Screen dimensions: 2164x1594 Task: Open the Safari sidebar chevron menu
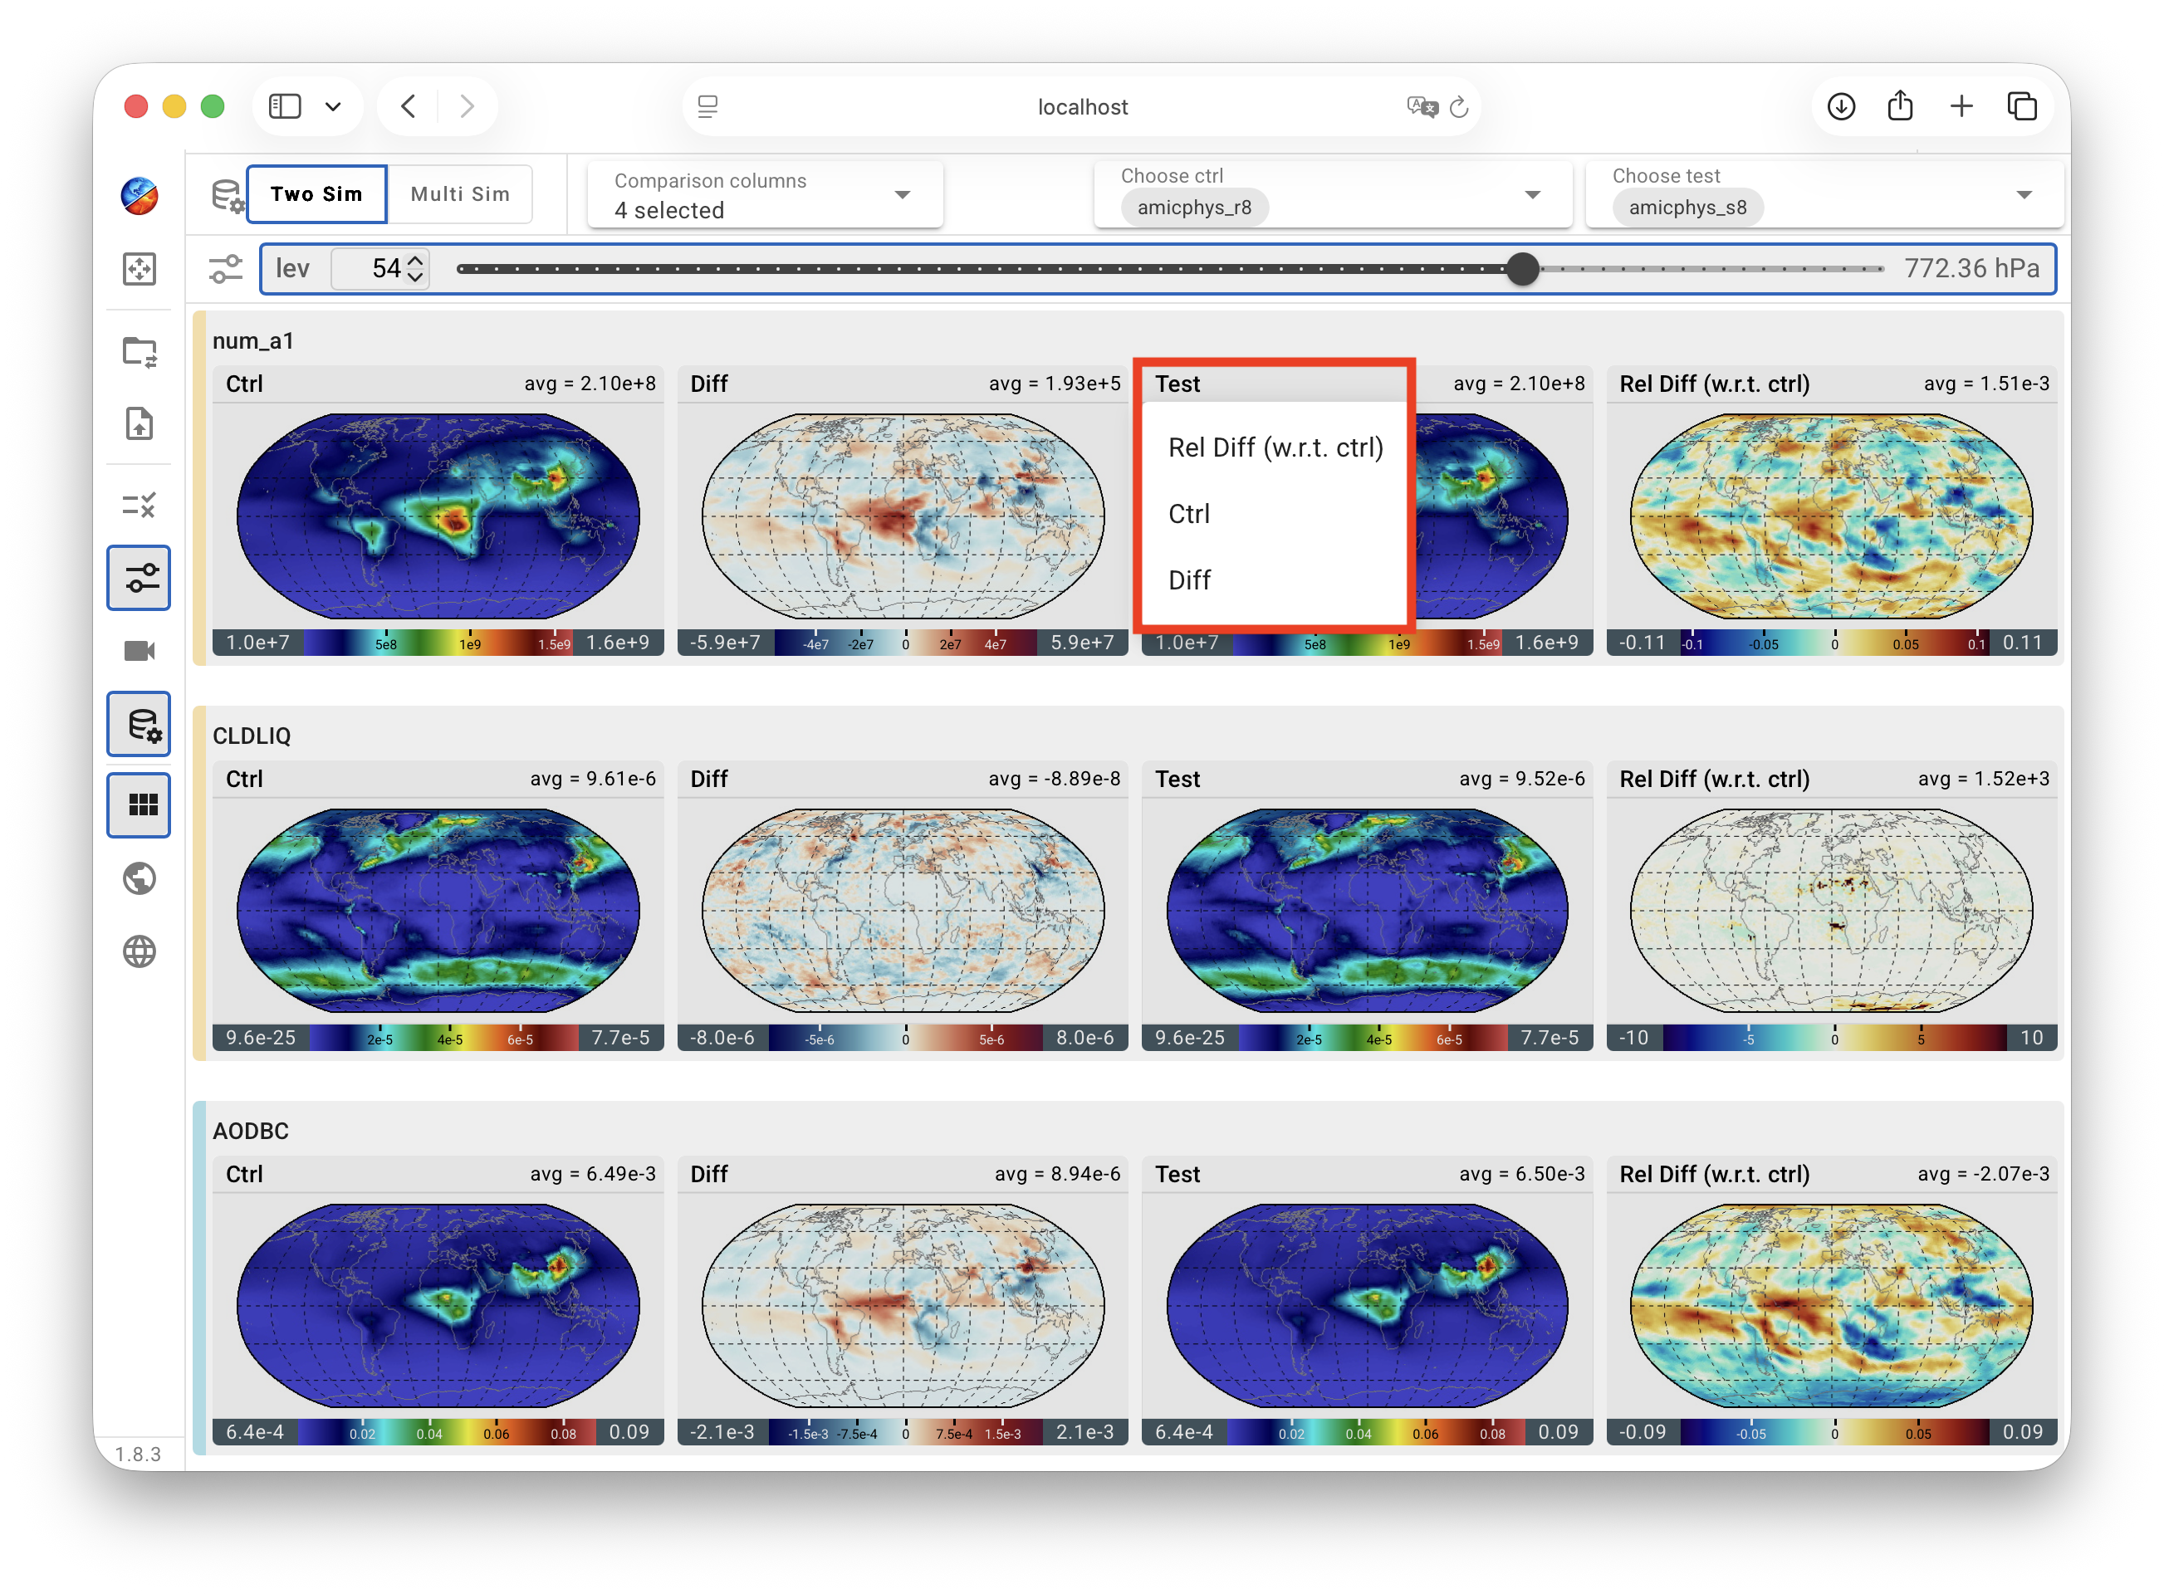(x=333, y=106)
